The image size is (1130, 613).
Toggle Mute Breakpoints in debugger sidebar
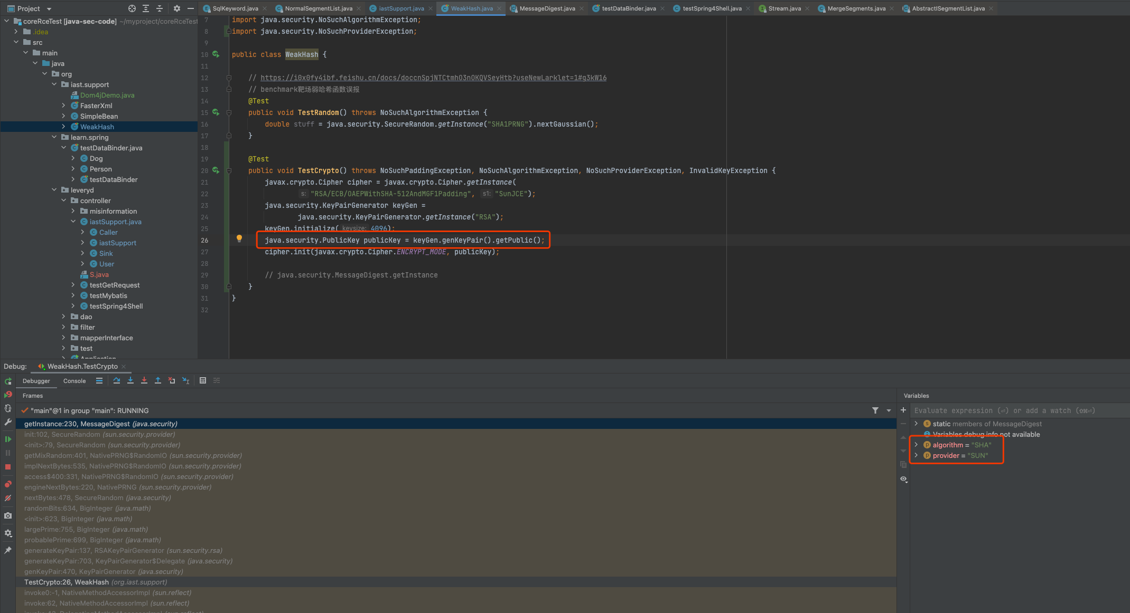pos(8,498)
